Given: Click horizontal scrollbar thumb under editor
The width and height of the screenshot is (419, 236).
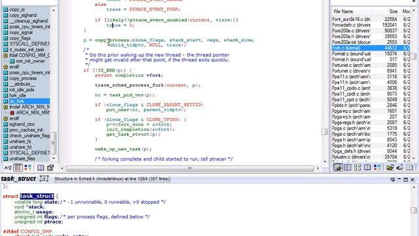Looking at the screenshot, I should pyautogui.click(x=190, y=168).
